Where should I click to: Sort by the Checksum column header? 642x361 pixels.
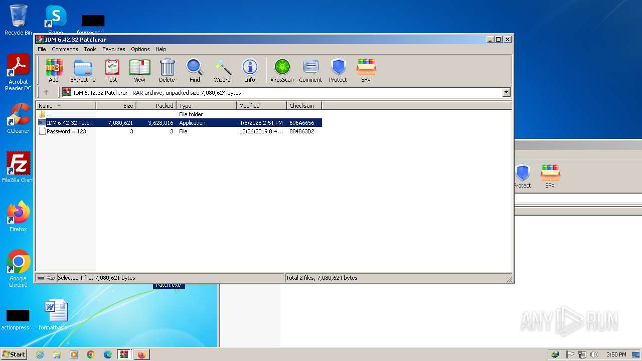point(304,106)
